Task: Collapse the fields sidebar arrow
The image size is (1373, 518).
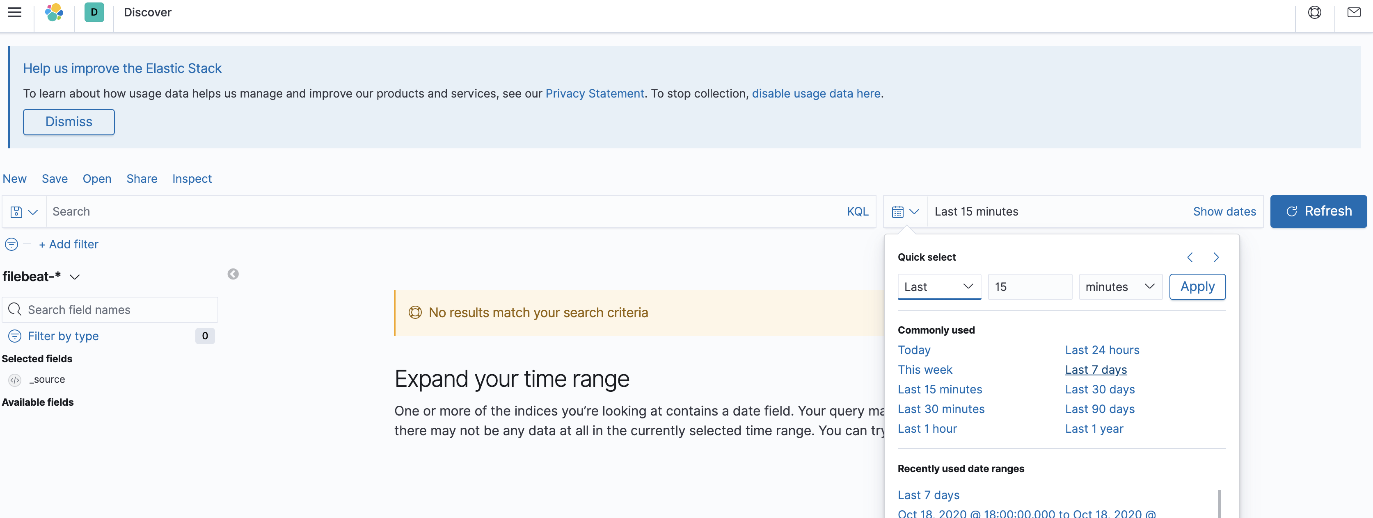Action: point(233,274)
